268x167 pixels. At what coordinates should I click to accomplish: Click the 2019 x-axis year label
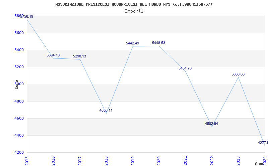point(132,161)
